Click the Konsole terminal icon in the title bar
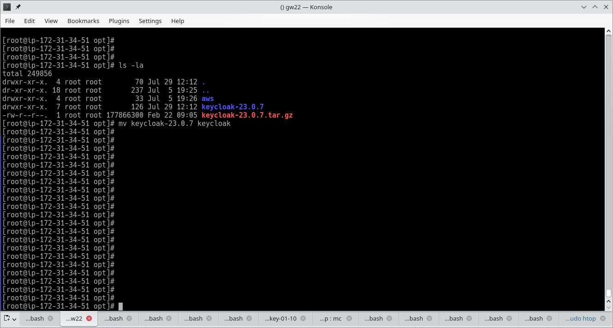Image resolution: width=613 pixels, height=328 pixels. click(x=7, y=7)
